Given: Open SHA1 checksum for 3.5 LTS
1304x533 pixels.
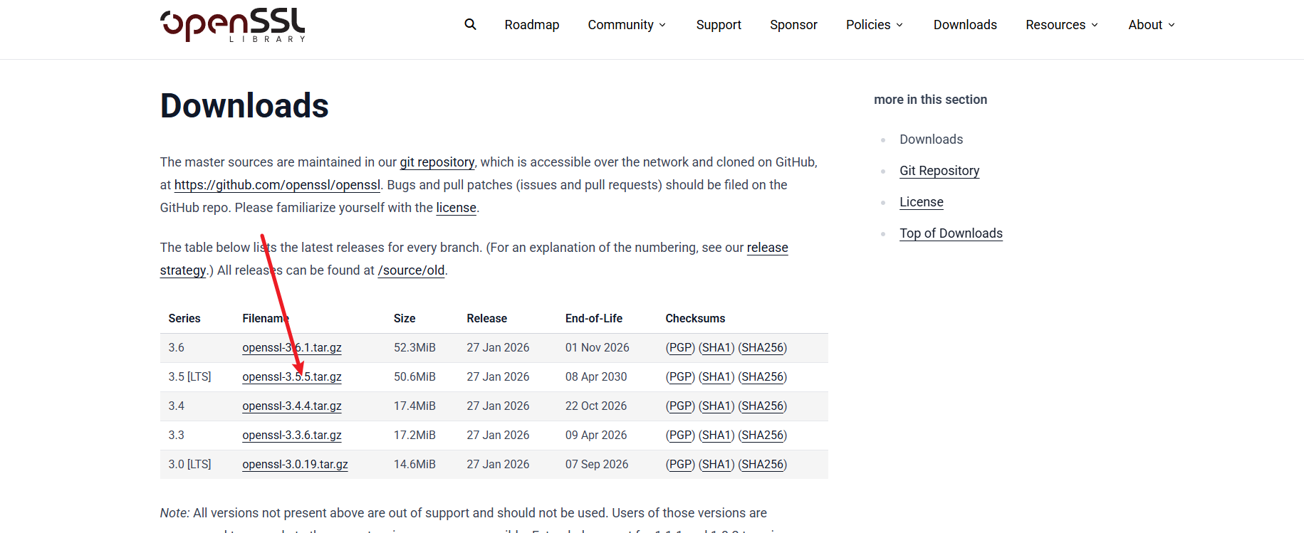Looking at the screenshot, I should 716,377.
